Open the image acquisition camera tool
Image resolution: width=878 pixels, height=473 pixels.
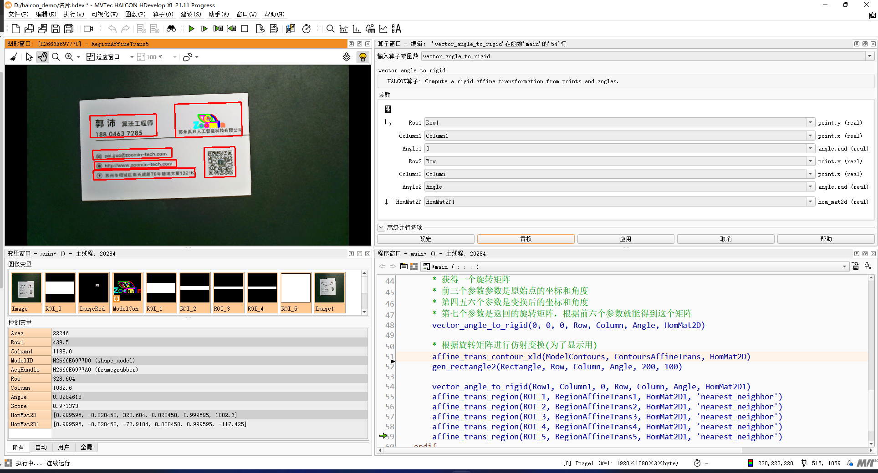click(x=88, y=29)
